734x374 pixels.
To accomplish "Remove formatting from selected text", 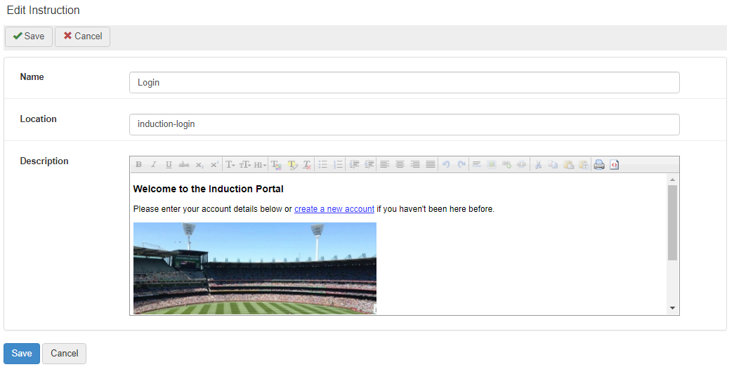I will 307,165.
